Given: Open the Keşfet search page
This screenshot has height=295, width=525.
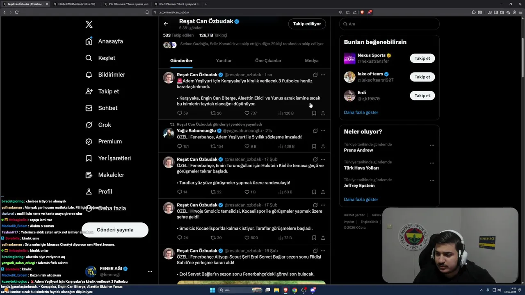Looking at the screenshot, I should (100, 58).
